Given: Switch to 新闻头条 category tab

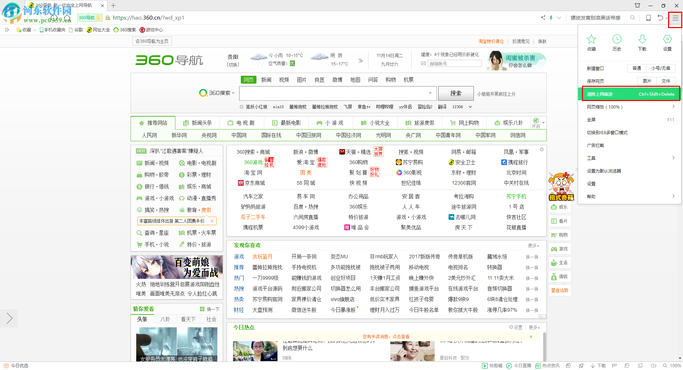Looking at the screenshot, I should point(197,123).
